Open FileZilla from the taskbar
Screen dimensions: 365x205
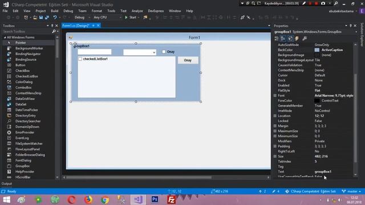172,199
